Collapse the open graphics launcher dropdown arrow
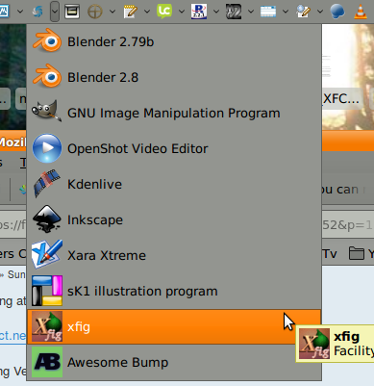374x386 pixels. click(55, 12)
